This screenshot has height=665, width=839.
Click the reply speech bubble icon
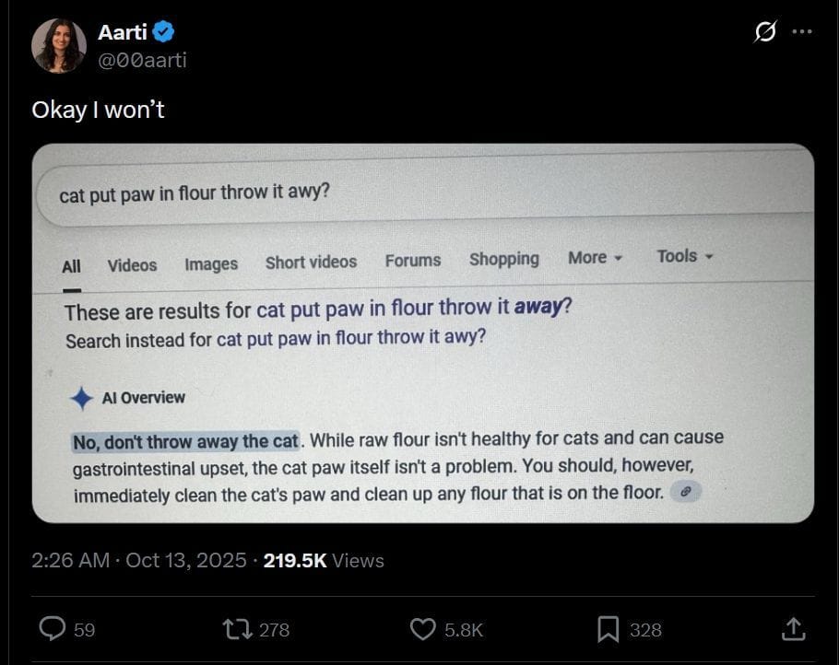click(53, 629)
